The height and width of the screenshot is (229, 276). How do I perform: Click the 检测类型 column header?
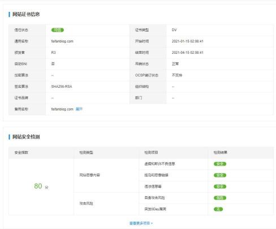tap(86, 152)
